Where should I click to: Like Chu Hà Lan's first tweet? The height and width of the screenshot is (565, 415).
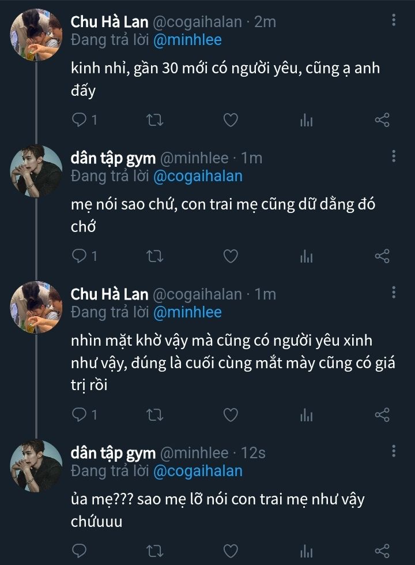click(x=231, y=120)
